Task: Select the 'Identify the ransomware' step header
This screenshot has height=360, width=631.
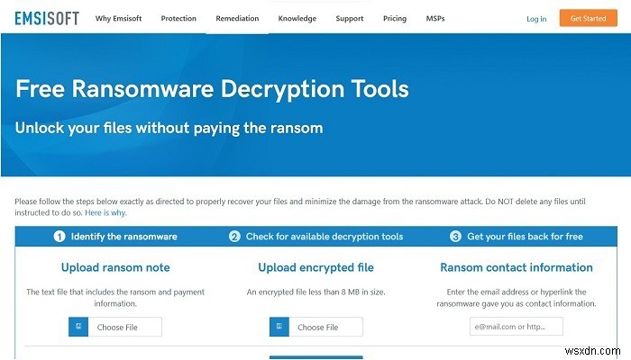Action: point(124,237)
